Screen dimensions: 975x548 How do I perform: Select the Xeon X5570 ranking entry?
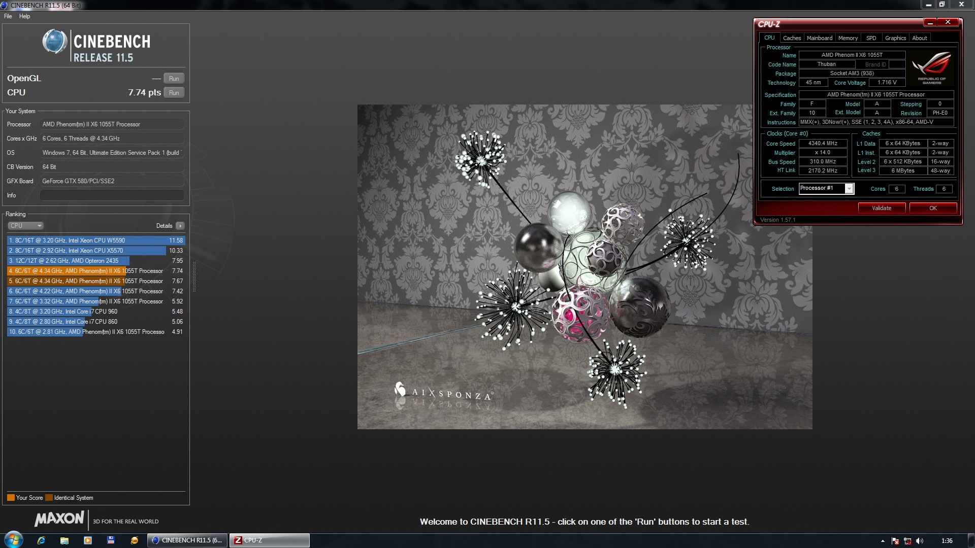coord(96,251)
